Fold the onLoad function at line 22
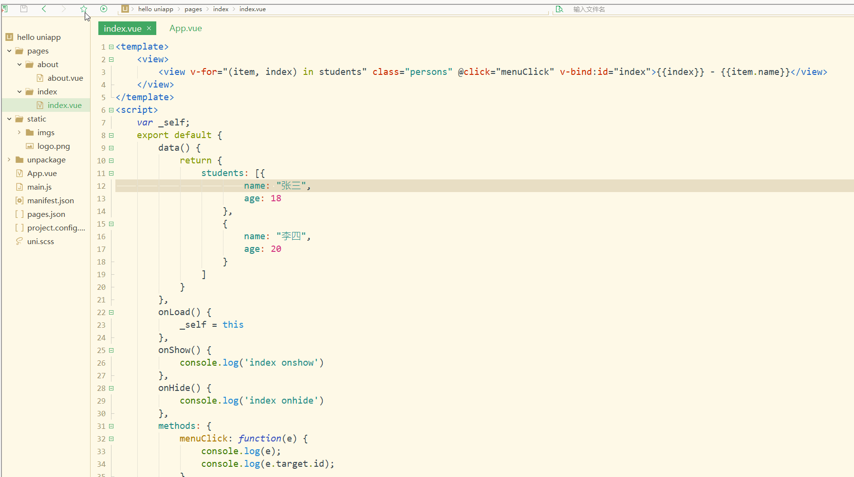Viewport: 854px width, 477px height. [x=111, y=312]
